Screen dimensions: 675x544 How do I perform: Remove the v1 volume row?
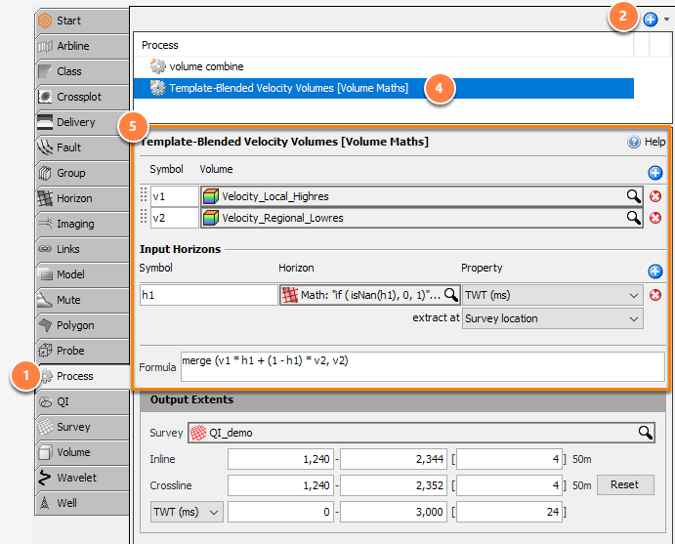[655, 196]
